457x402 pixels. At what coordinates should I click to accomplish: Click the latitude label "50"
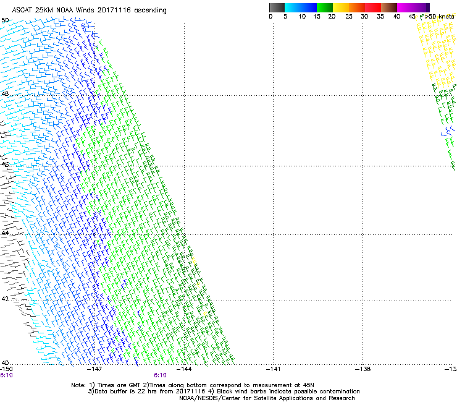pos(5,20)
